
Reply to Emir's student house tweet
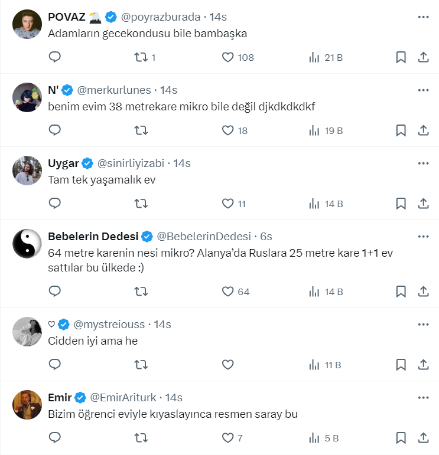tap(54, 438)
